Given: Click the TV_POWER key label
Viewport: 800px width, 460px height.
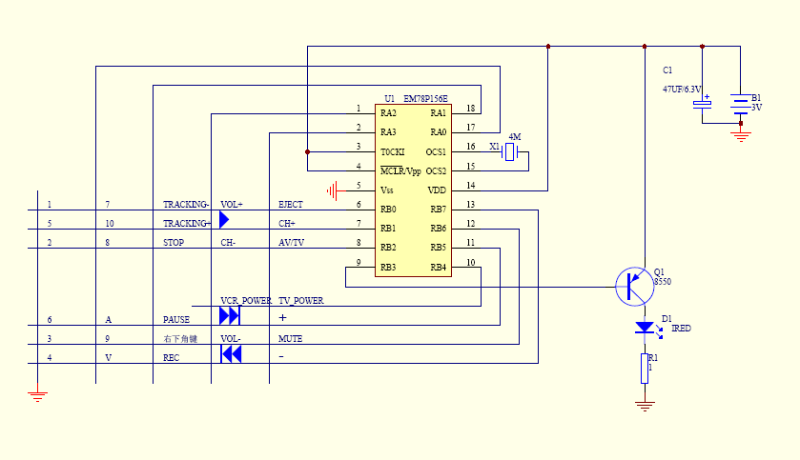Looking at the screenshot, I should click(x=301, y=301).
